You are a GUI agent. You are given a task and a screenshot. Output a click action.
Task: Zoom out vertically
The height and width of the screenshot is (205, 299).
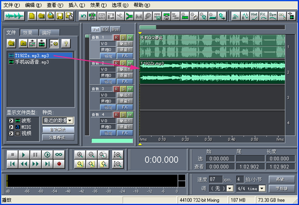point(118,164)
